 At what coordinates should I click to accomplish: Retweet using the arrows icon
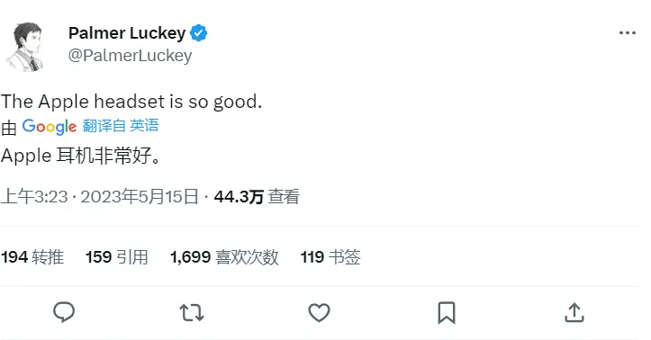pyautogui.click(x=192, y=313)
